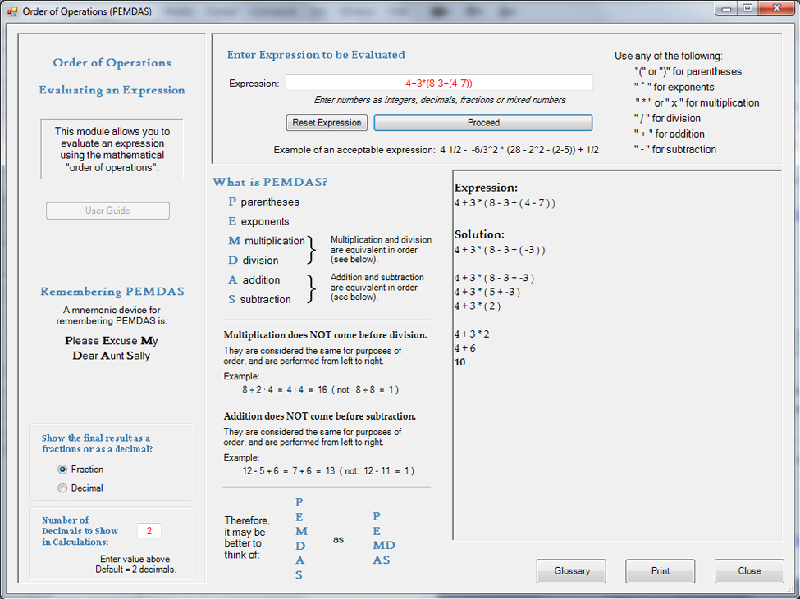Print the solution
The width and height of the screenshot is (800, 599).
(x=660, y=571)
